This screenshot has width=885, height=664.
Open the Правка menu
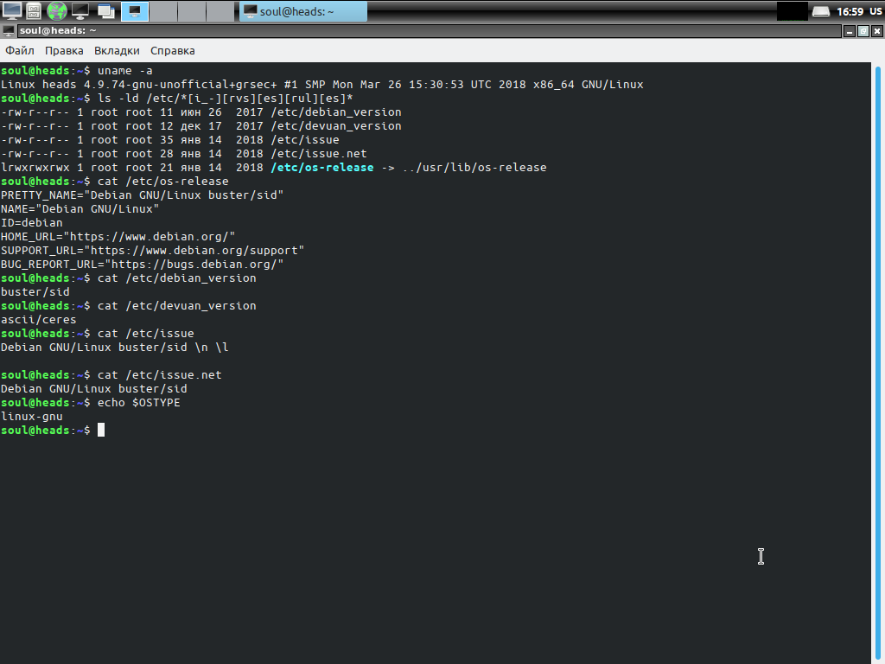point(64,51)
